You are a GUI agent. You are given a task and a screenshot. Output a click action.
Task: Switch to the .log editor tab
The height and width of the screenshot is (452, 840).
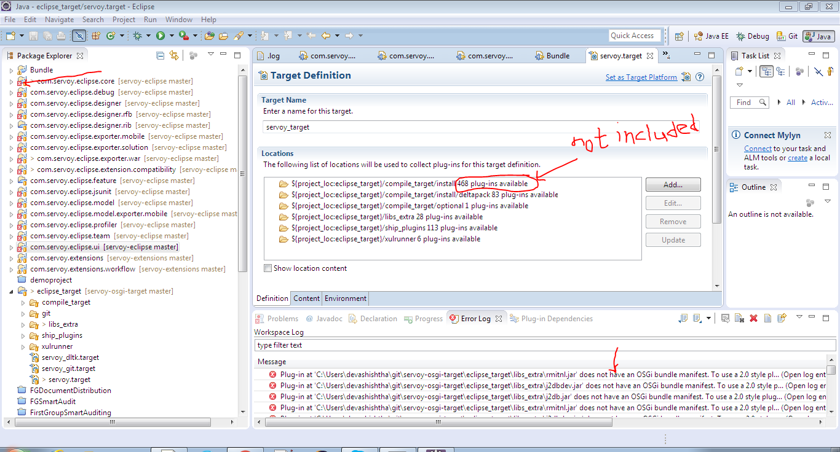point(268,56)
